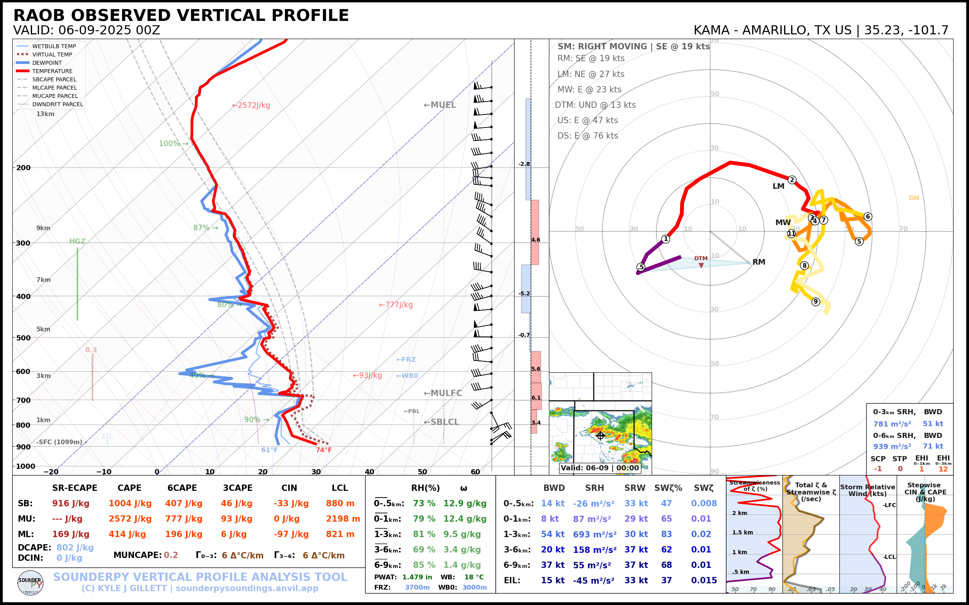
Task: Click the SounderPy logo icon
Action: pos(30,582)
